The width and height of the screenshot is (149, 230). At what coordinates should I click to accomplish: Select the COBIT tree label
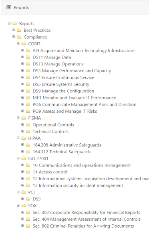34,44
